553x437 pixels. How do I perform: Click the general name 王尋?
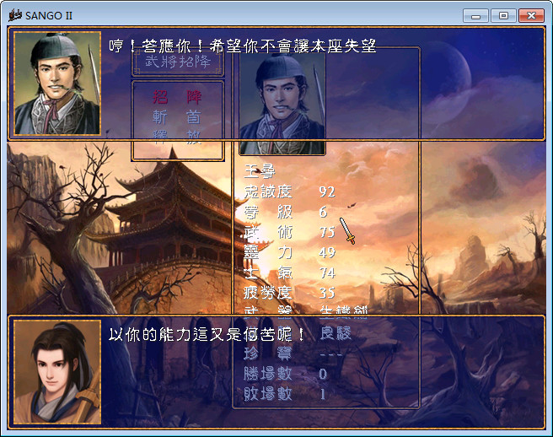[260, 171]
